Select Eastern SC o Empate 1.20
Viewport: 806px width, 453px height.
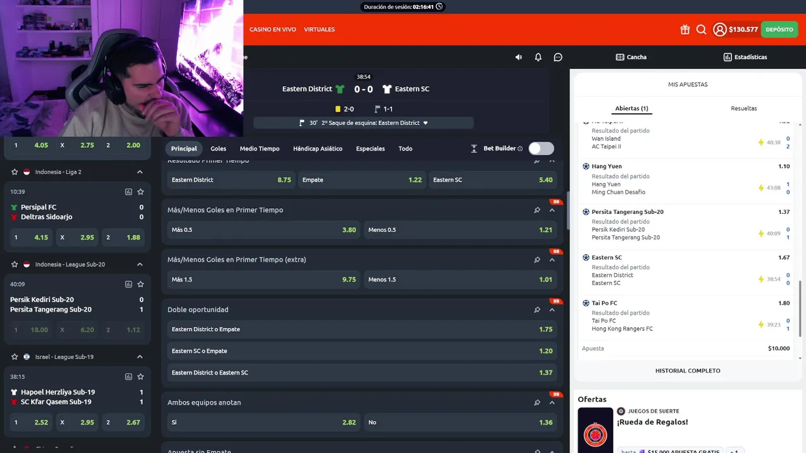coord(362,351)
